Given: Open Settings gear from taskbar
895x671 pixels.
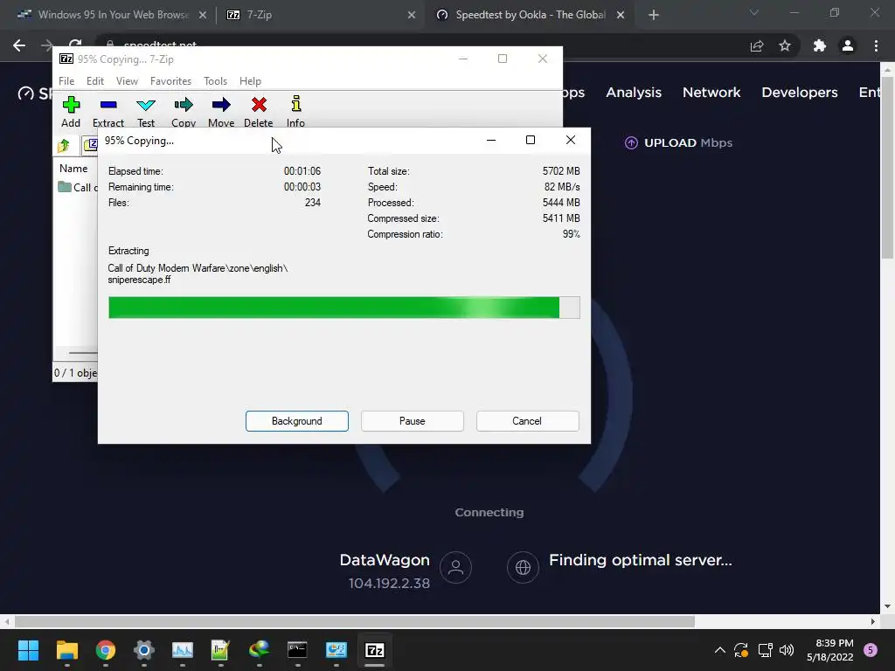Looking at the screenshot, I should (144, 650).
